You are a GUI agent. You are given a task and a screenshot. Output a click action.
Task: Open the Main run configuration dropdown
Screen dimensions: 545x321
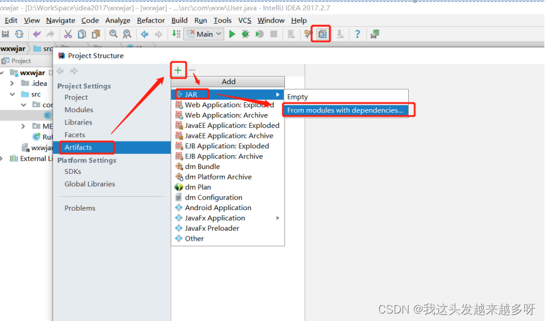click(x=204, y=34)
